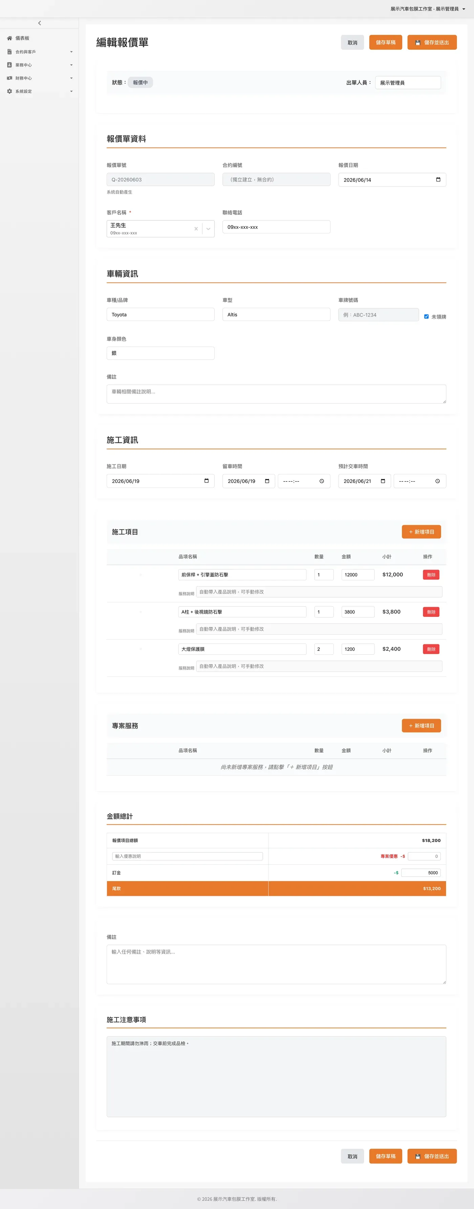Click the top 儲存草稿 button

[385, 42]
